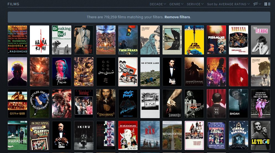Click the Remove filters link
The image size is (275, 153).
pyautogui.click(x=177, y=17)
